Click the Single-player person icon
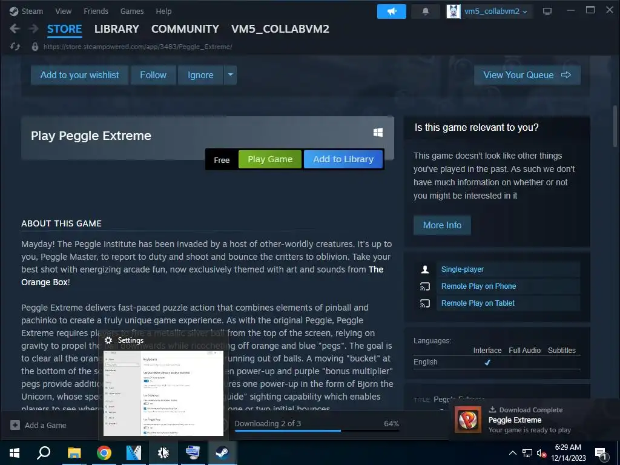The width and height of the screenshot is (620, 465). click(425, 269)
